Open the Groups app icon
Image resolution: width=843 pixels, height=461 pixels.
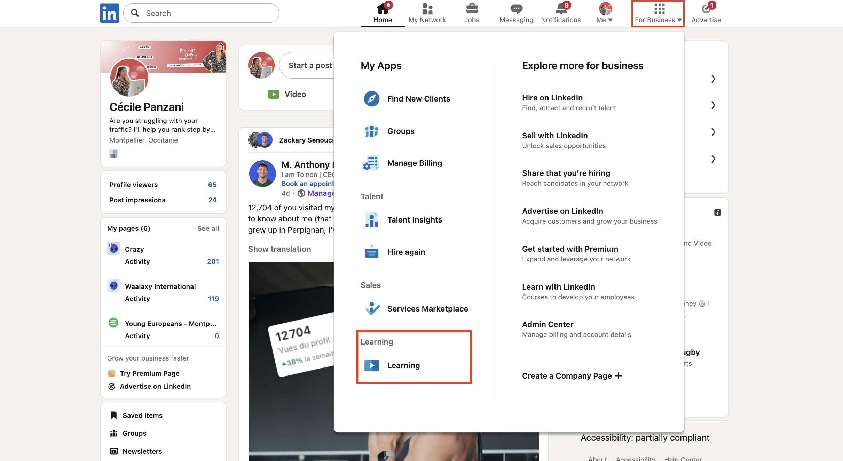pyautogui.click(x=371, y=131)
